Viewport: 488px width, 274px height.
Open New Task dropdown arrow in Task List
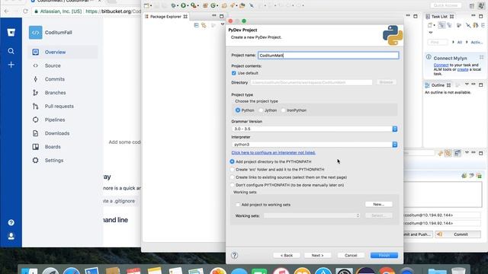pos(434,25)
